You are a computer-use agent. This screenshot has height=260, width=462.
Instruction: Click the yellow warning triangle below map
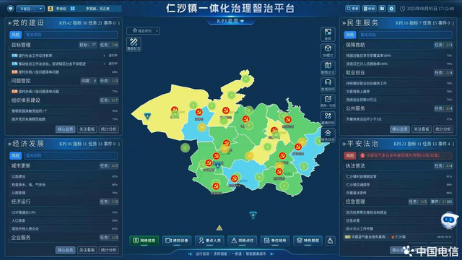pyautogui.click(x=219, y=228)
